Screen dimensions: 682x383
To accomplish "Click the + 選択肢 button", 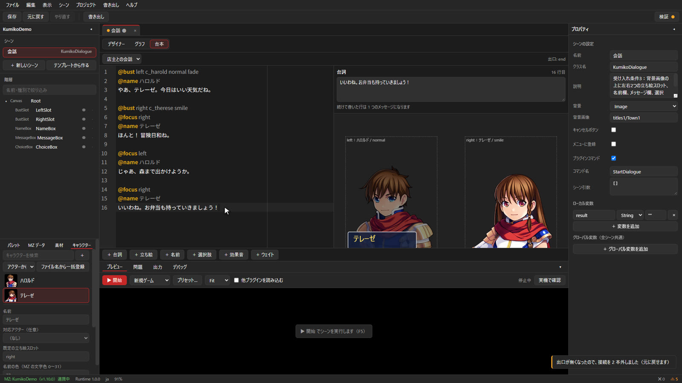I will coord(202,255).
